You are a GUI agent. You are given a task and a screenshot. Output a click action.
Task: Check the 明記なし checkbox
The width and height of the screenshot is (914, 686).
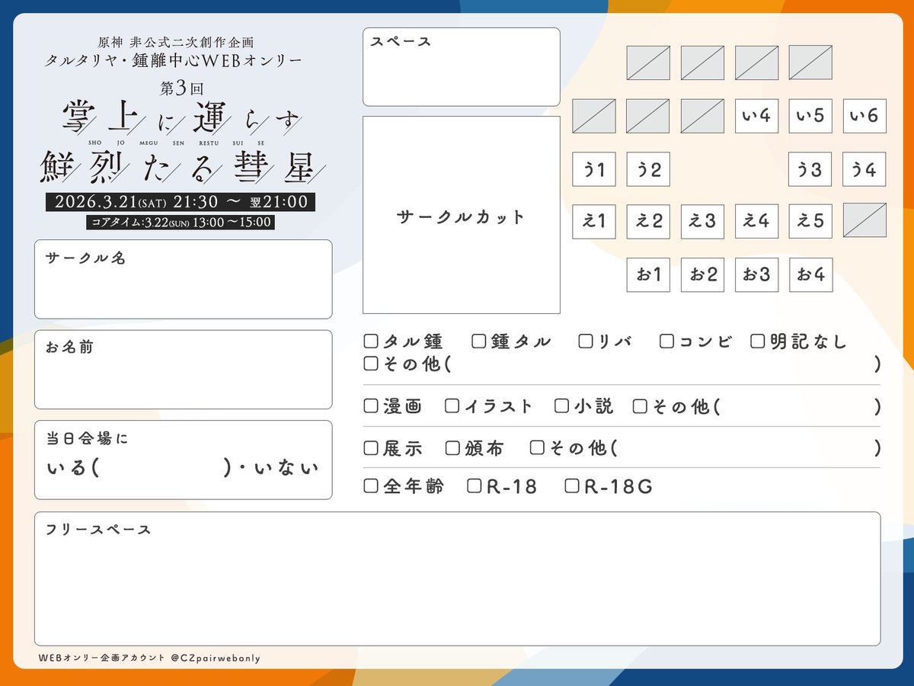click(x=756, y=341)
